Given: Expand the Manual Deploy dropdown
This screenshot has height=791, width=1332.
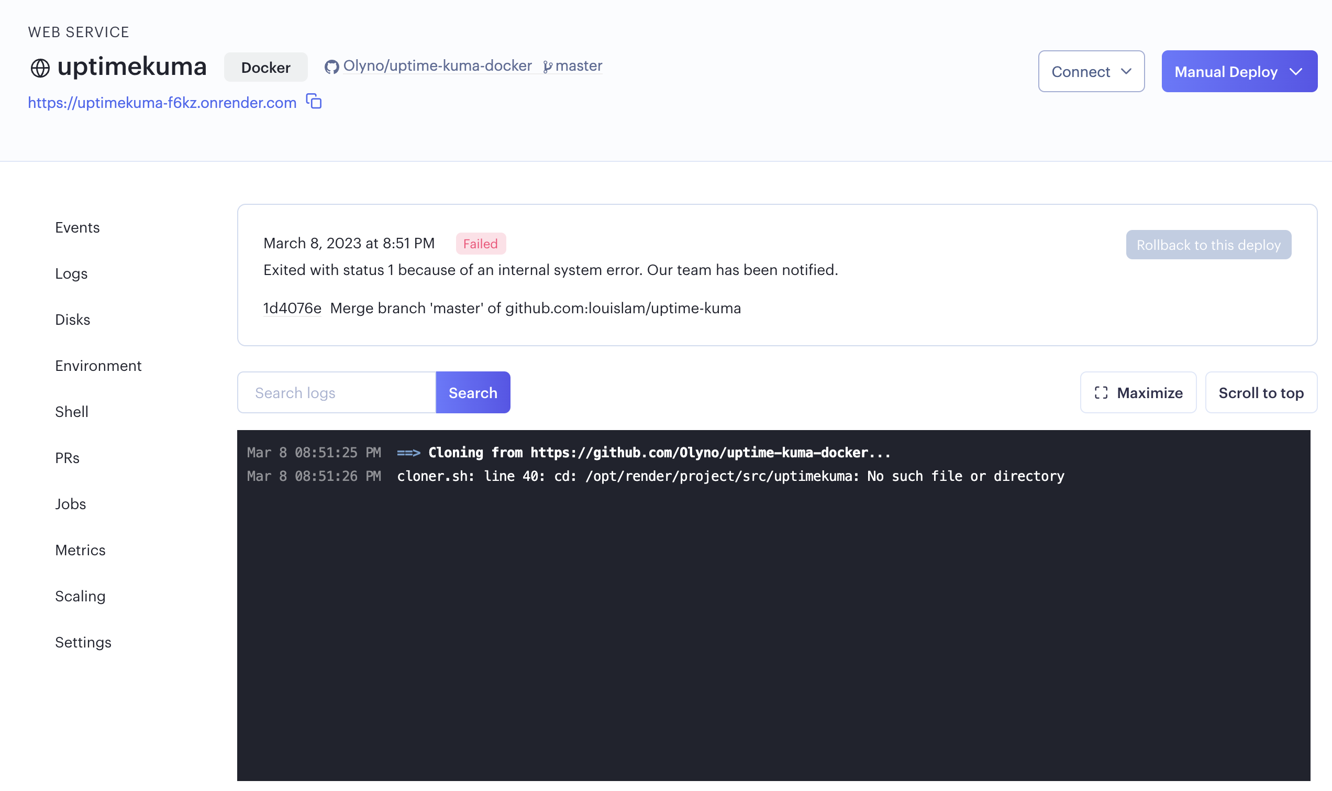Looking at the screenshot, I should coord(1239,71).
